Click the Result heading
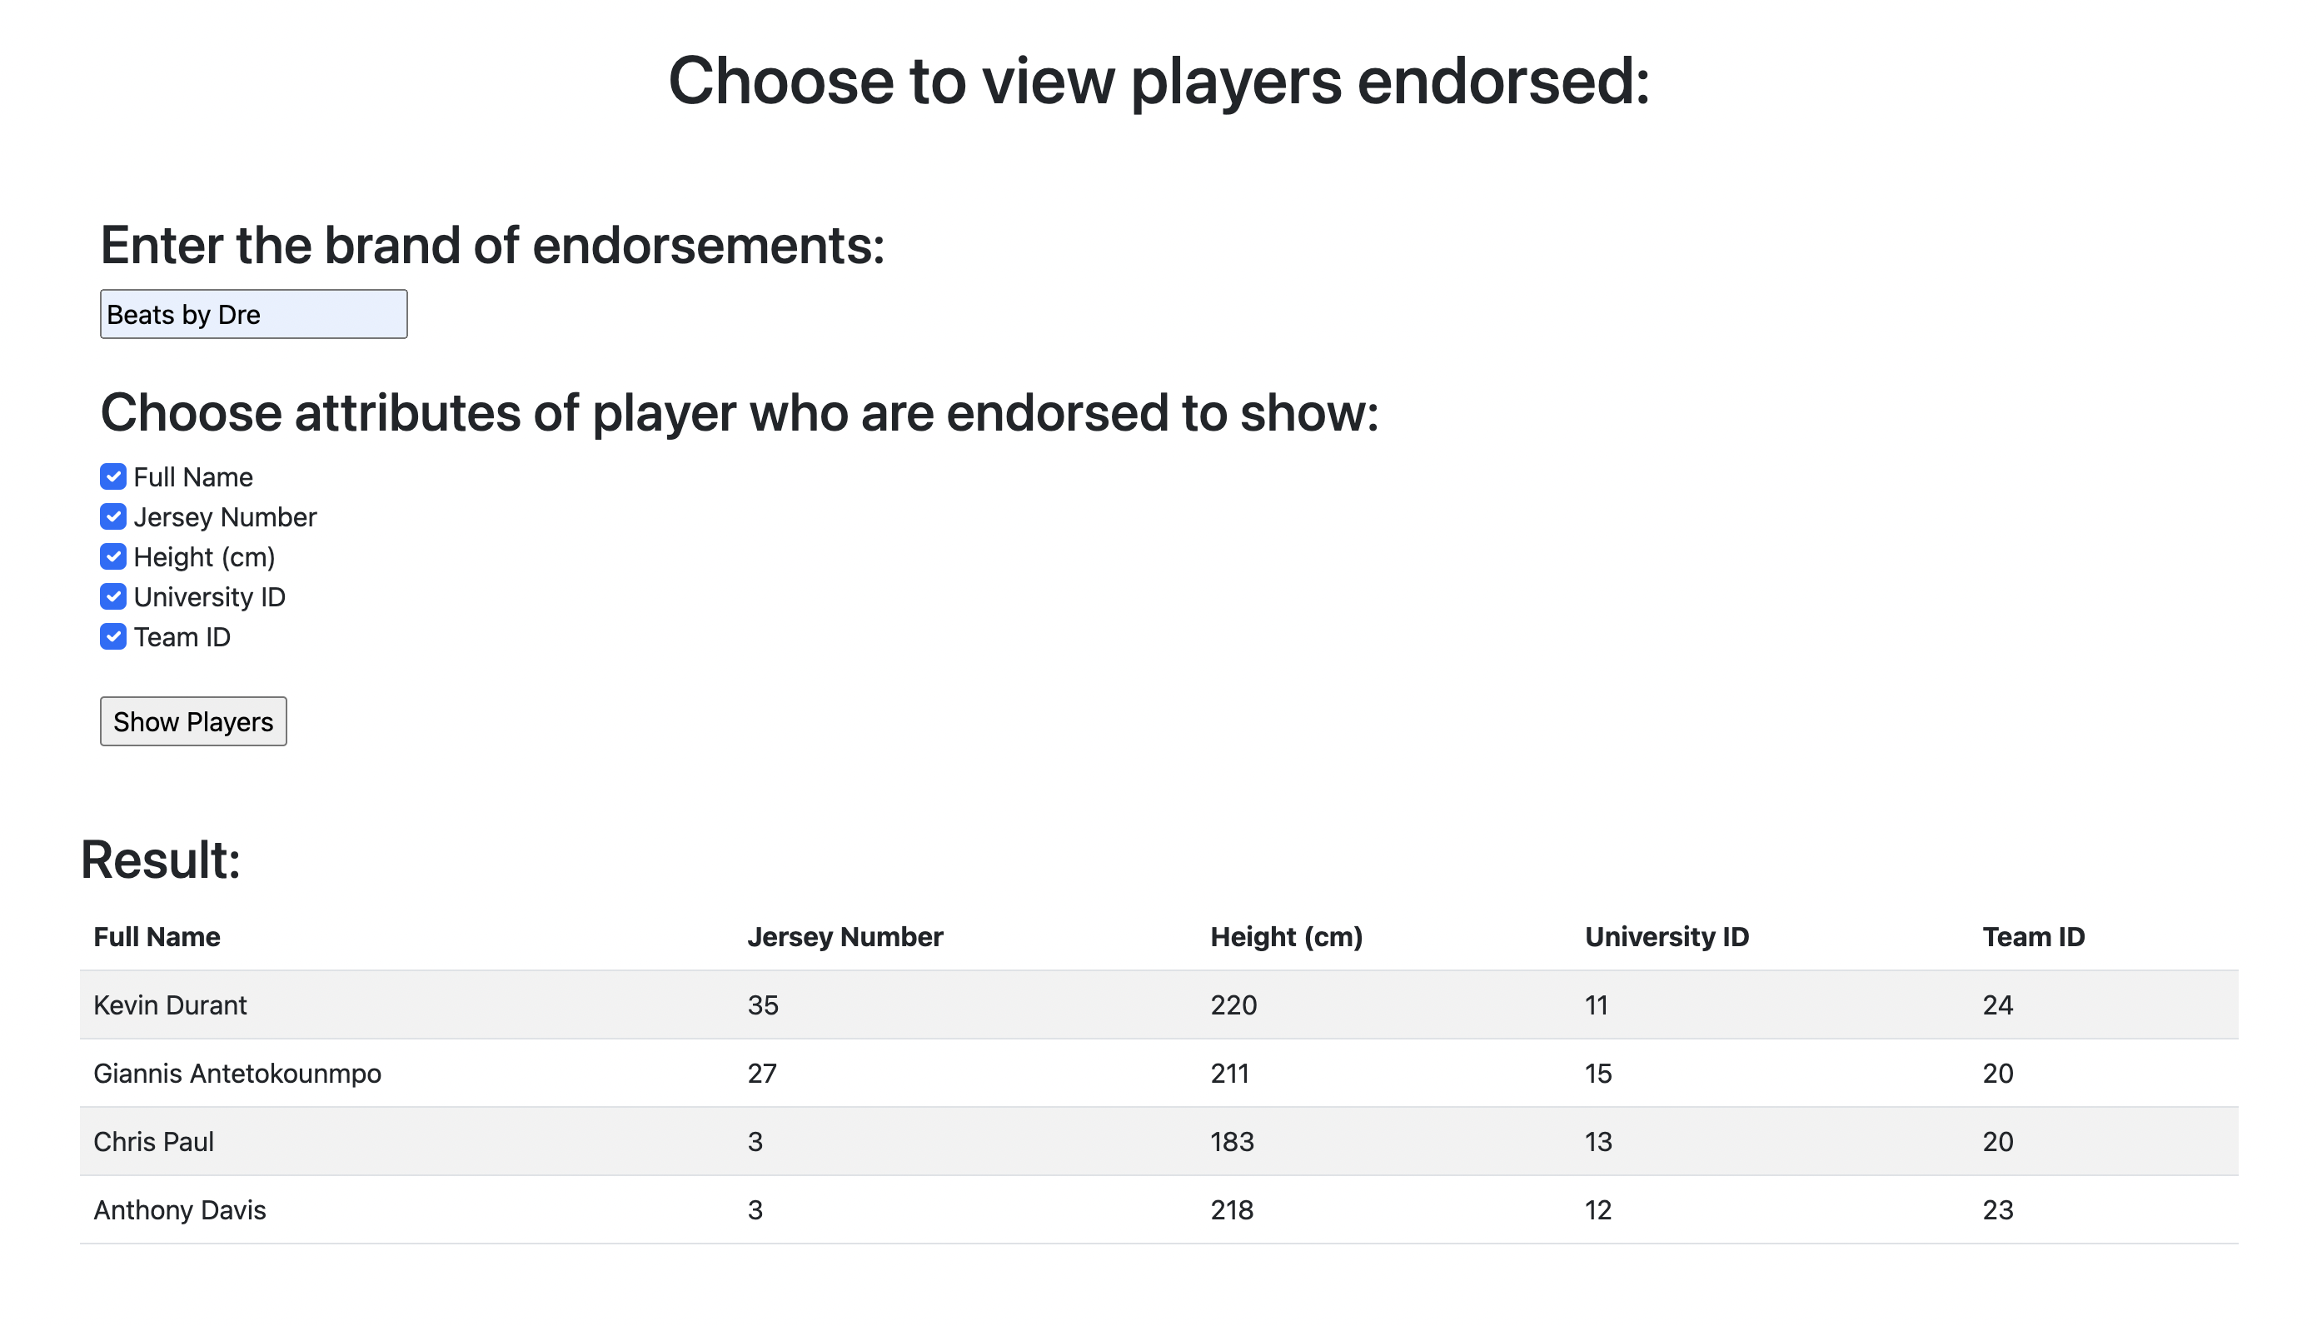The image size is (2317, 1326). pyautogui.click(x=160, y=859)
